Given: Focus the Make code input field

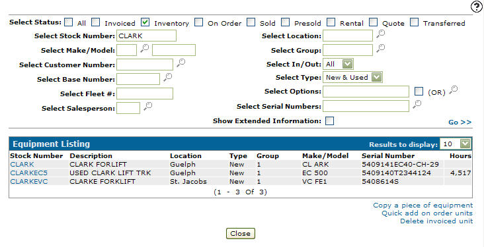Looking at the screenshot, I should 126,50.
